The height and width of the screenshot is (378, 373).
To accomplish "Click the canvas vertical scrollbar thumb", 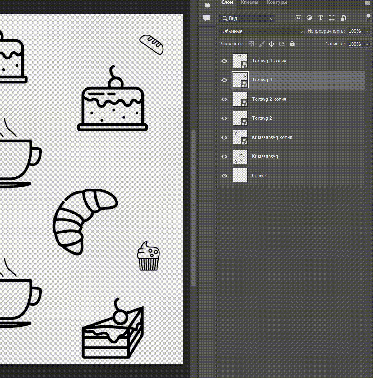I will (x=193, y=208).
